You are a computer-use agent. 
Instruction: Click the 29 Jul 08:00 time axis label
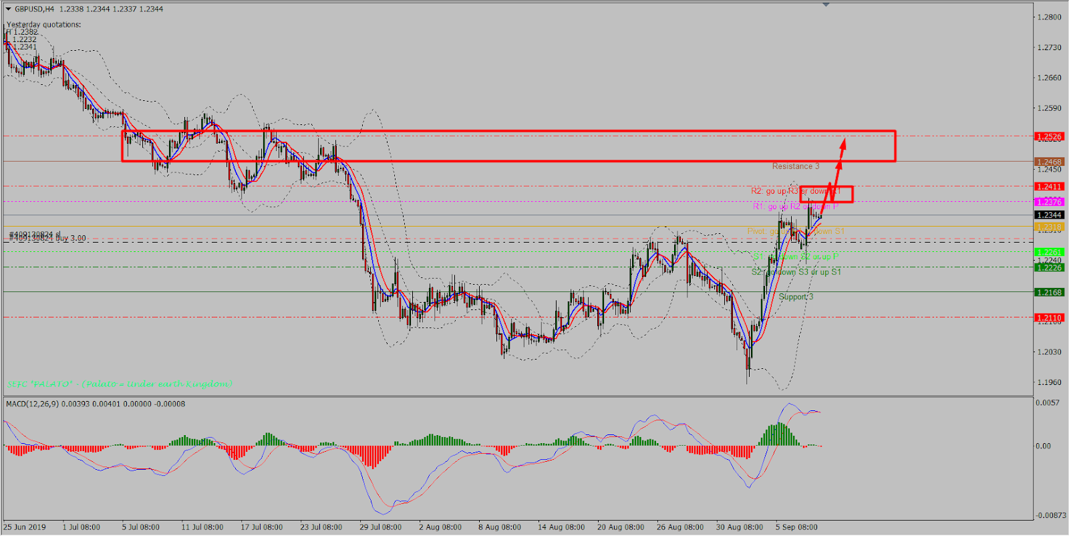(x=380, y=527)
